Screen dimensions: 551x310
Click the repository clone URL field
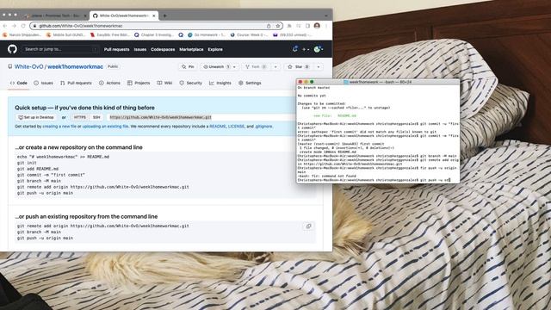pyautogui.click(x=202, y=117)
